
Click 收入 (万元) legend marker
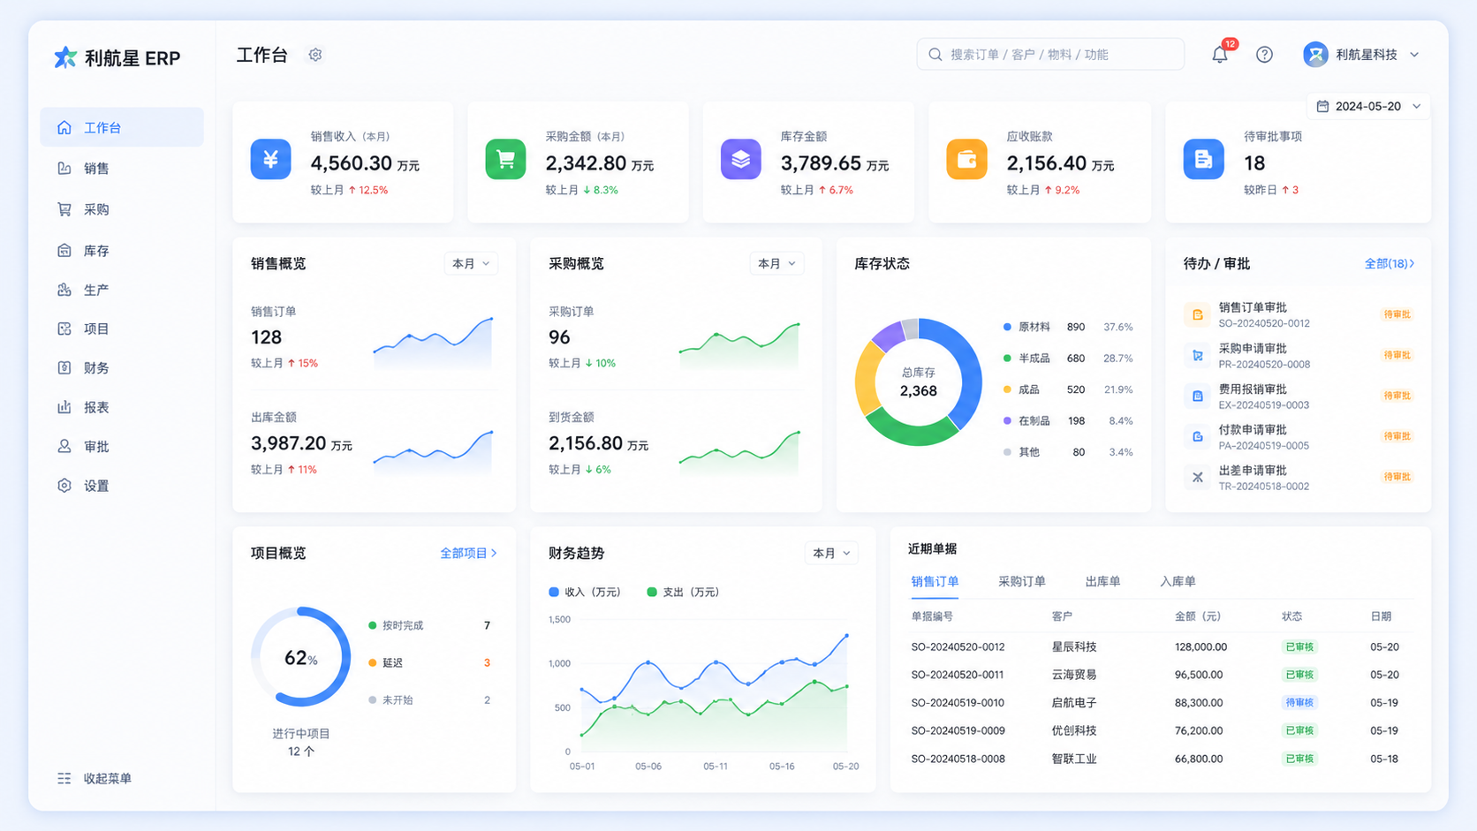pyautogui.click(x=554, y=592)
